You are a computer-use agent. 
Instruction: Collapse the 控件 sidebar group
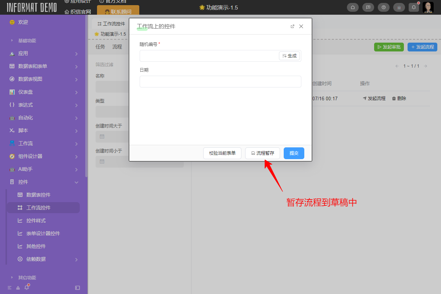click(43, 182)
